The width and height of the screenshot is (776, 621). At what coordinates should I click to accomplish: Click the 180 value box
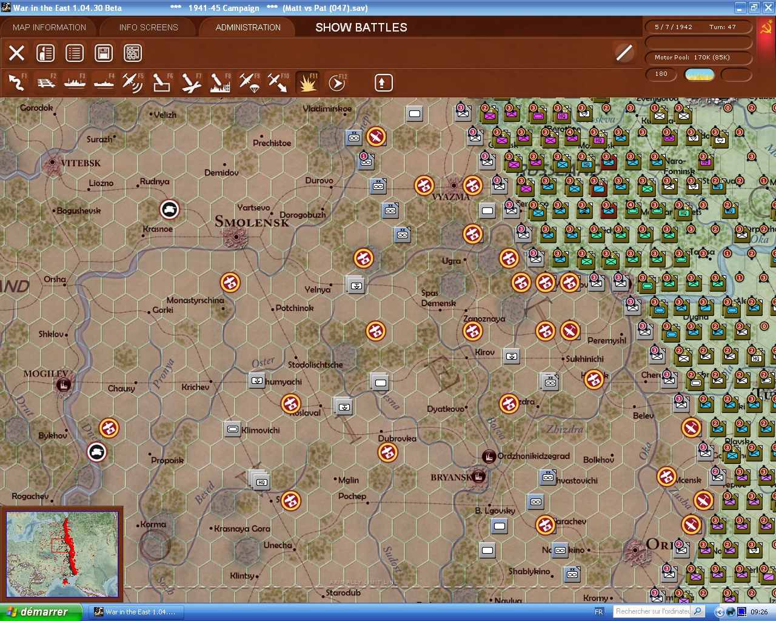[x=661, y=74]
